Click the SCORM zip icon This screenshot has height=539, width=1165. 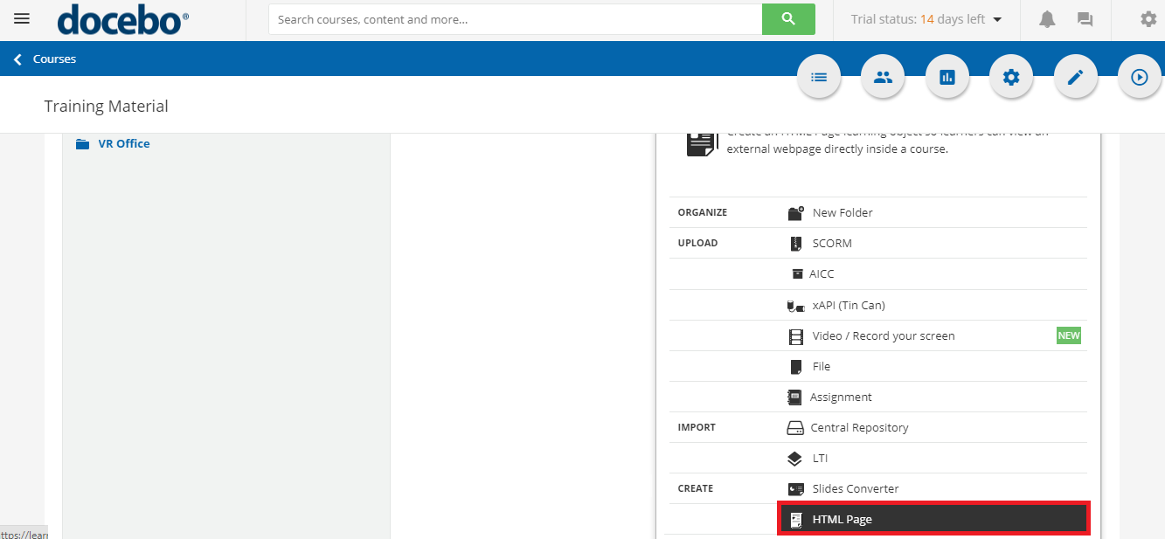[x=795, y=244]
